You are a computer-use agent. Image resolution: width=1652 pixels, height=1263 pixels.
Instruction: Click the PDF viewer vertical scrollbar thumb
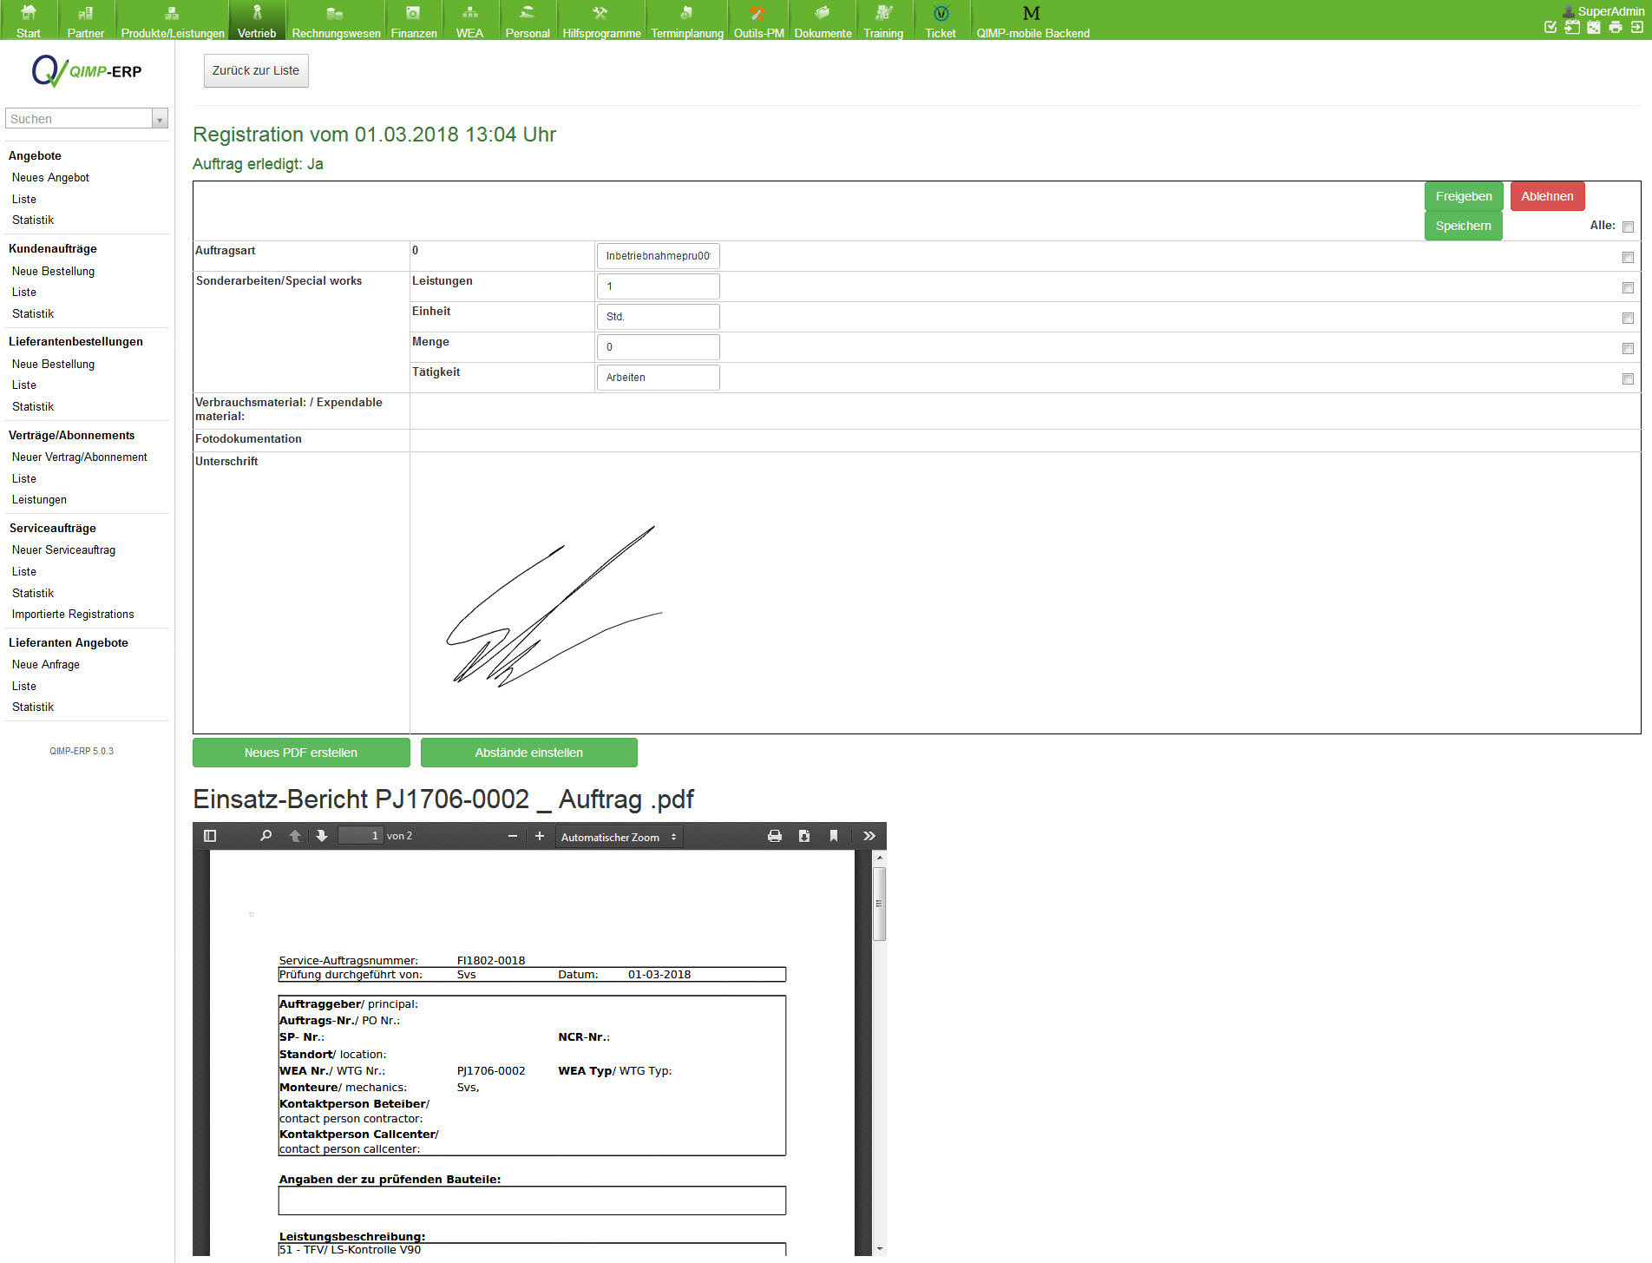(x=879, y=903)
